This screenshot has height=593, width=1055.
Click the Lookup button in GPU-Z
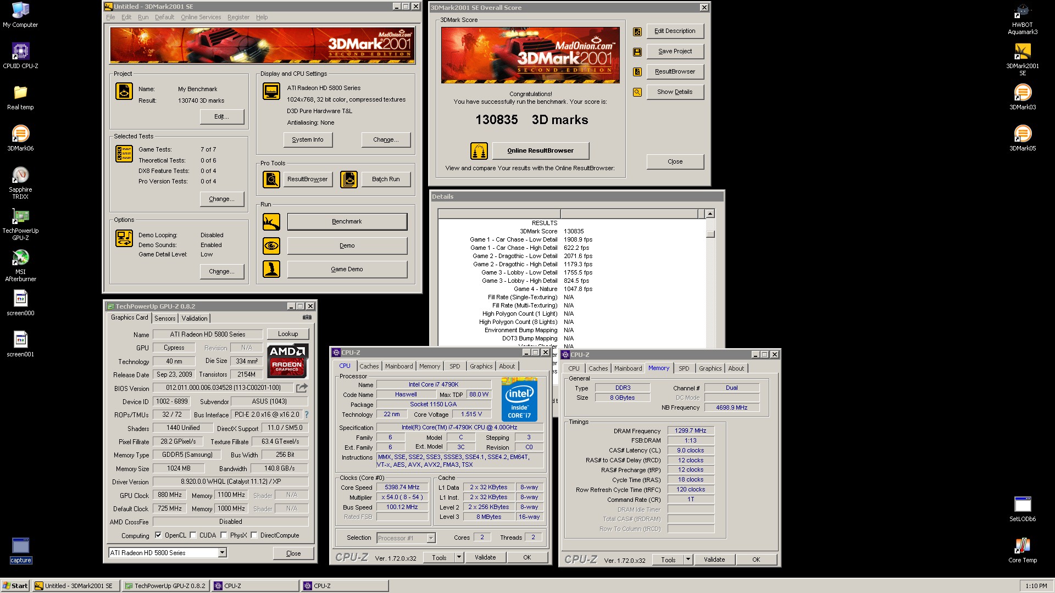coord(288,334)
